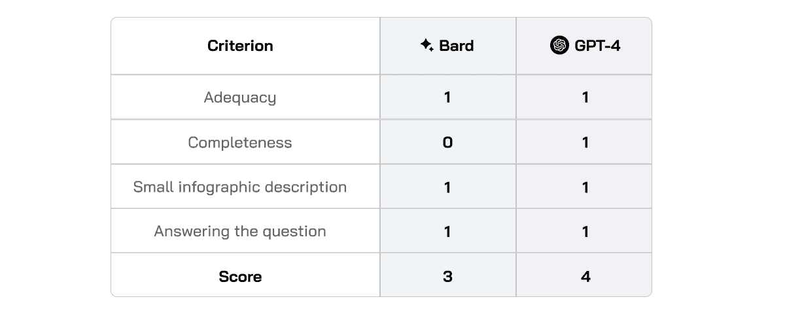Click Bard's Adequacy value of 1

coord(447,97)
